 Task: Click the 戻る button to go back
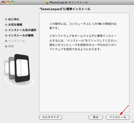click(96, 117)
